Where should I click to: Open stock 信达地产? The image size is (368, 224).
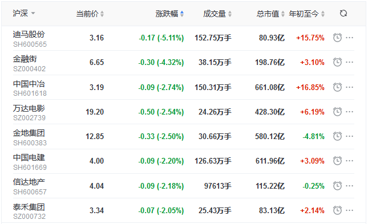29,182
